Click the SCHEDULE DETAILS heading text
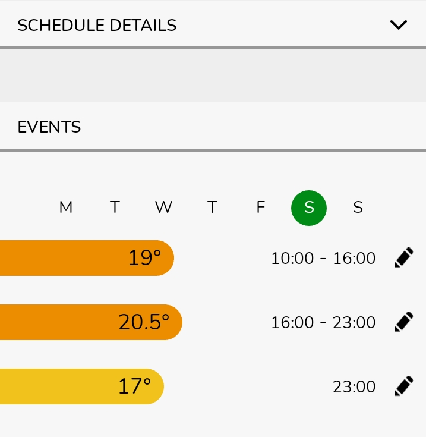 97,25
